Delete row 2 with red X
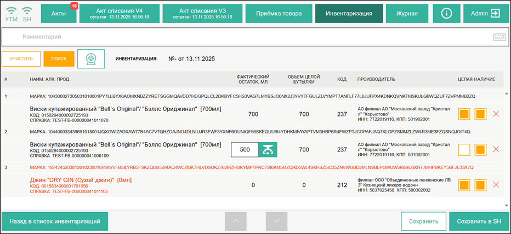Image resolution: width=511 pixels, height=234 pixels. [x=496, y=149]
